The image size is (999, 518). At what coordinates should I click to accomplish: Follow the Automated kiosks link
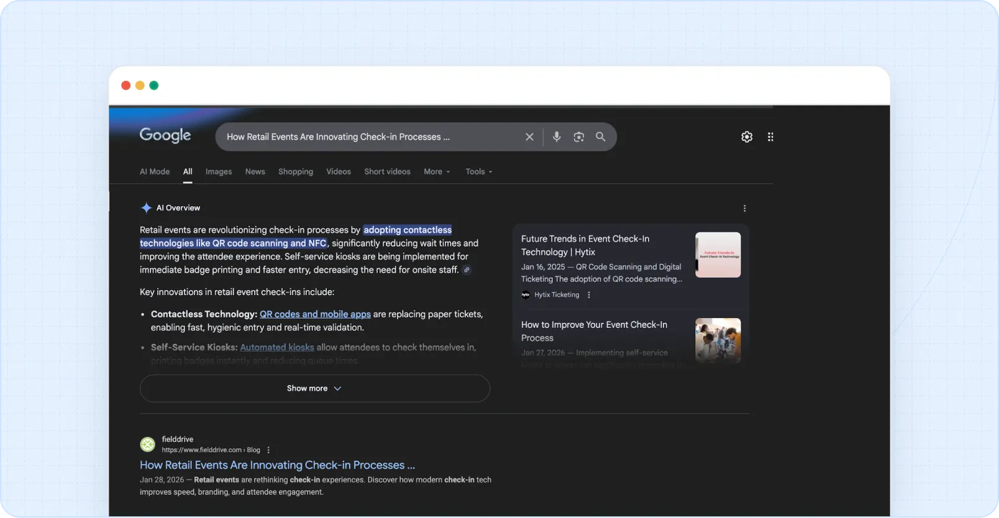tap(277, 347)
